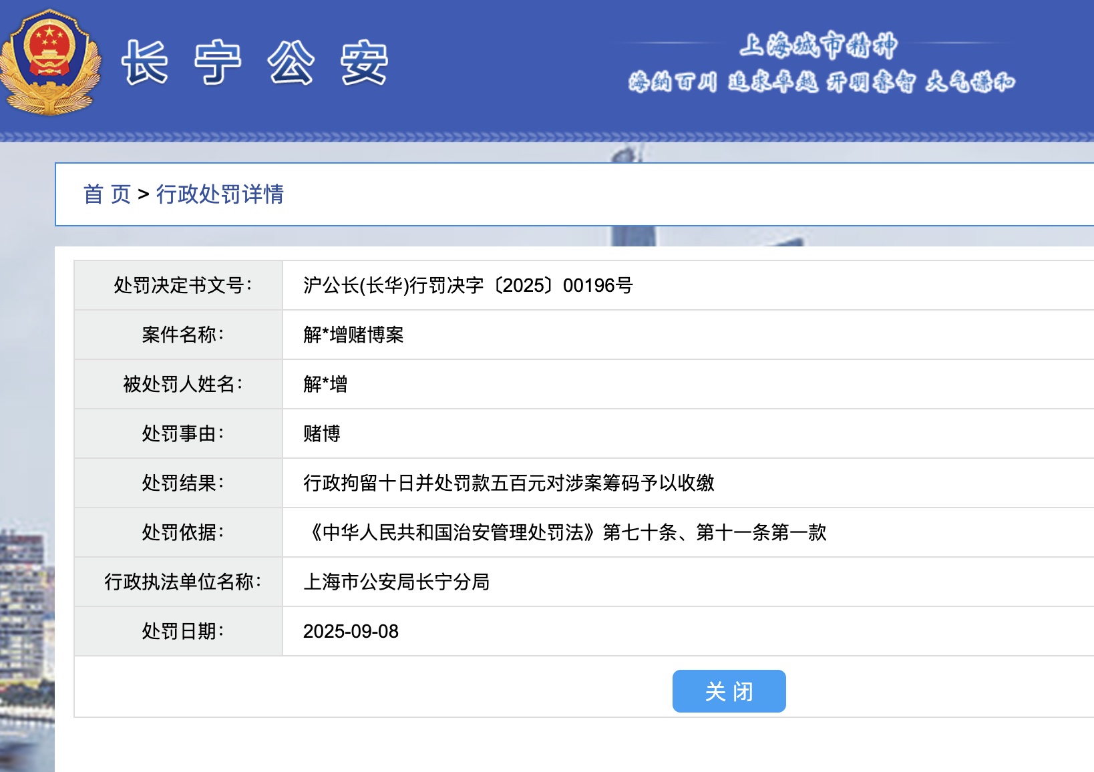Click the police badge emblem logo
1094x772 pixels.
coord(50,62)
